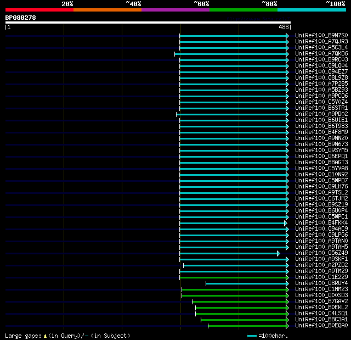Select the UniRef100_A9NN20 label
351x340 pixels.
321,138
